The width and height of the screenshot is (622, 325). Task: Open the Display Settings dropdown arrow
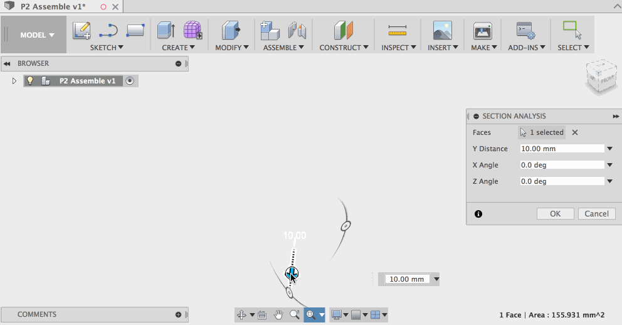click(x=345, y=315)
